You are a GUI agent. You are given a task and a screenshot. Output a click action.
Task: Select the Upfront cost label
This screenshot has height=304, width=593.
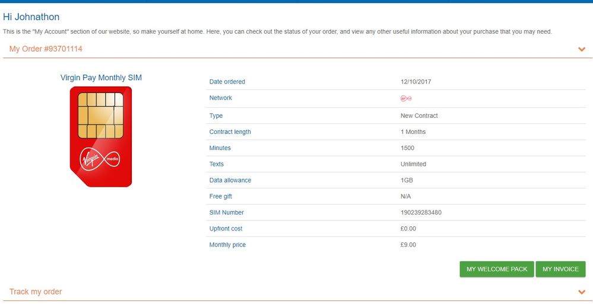226,229
